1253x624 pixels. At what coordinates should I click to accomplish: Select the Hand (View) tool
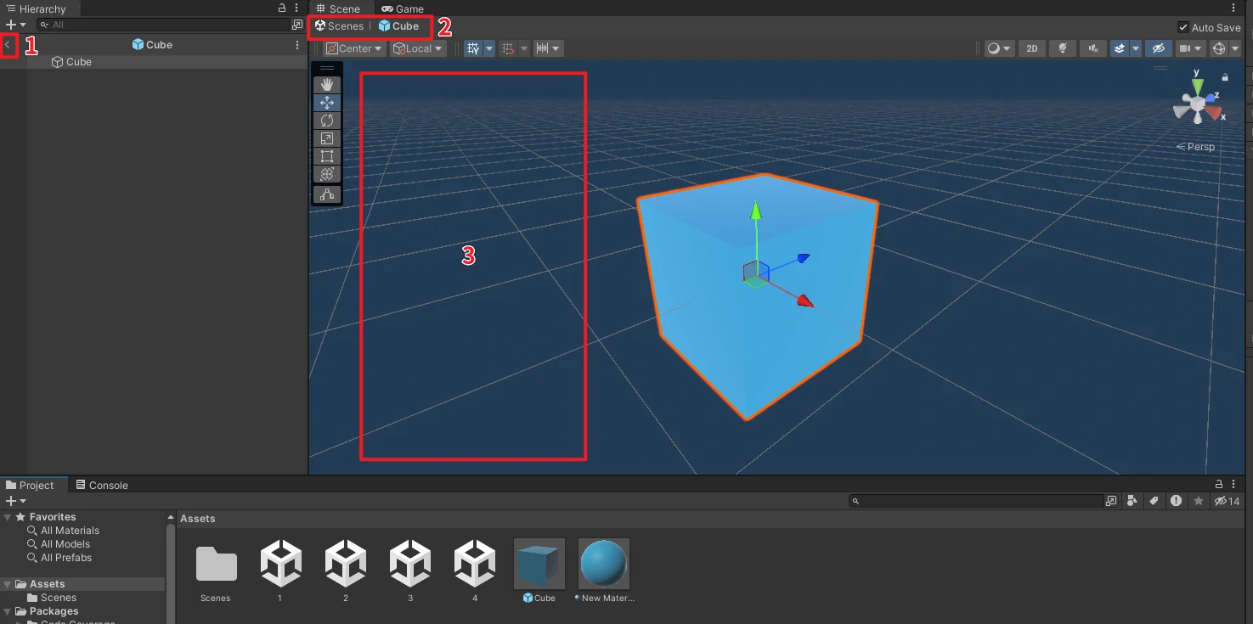pos(327,85)
